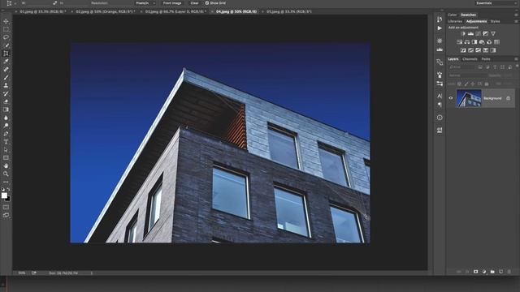Click the white foreground color swatch

pos(4,195)
